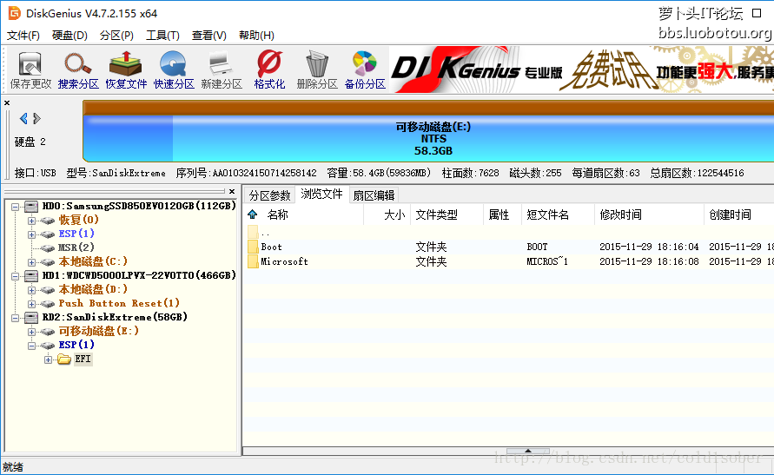Expand the 本地磁盘(C:) node
The image size is (774, 475).
pos(31,262)
